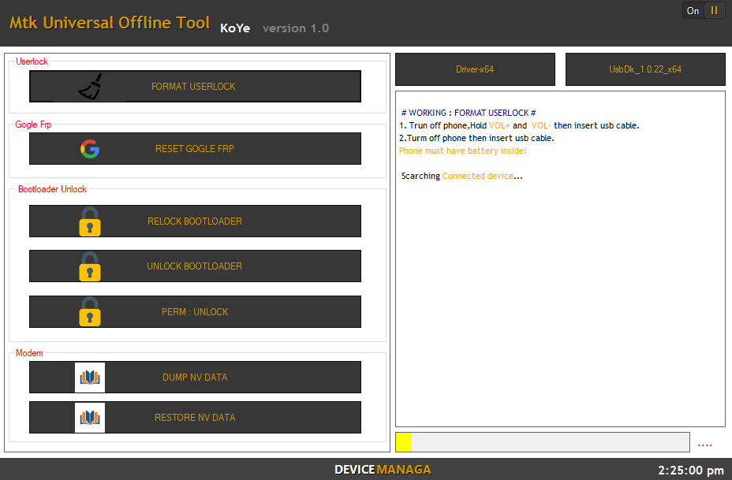Execute Perm : Unlock

pos(194,311)
